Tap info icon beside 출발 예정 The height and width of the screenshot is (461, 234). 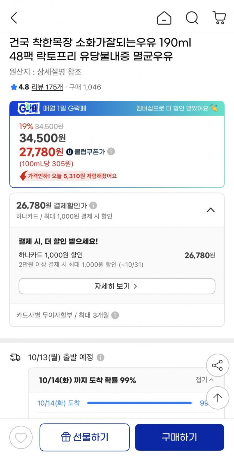(101, 357)
